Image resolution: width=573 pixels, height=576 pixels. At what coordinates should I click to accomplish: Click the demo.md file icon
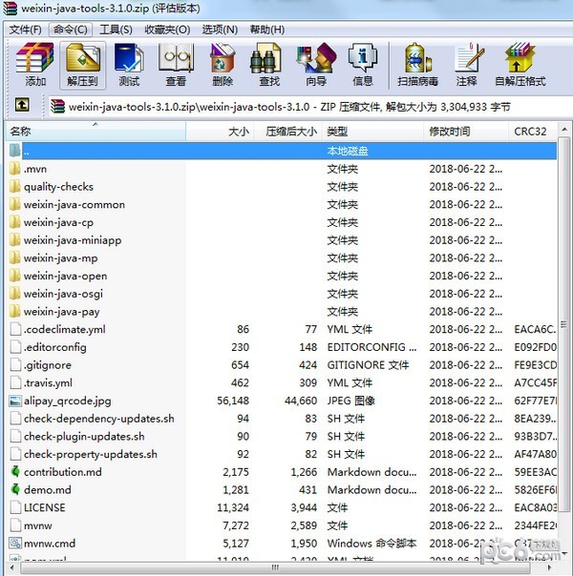[x=15, y=489]
